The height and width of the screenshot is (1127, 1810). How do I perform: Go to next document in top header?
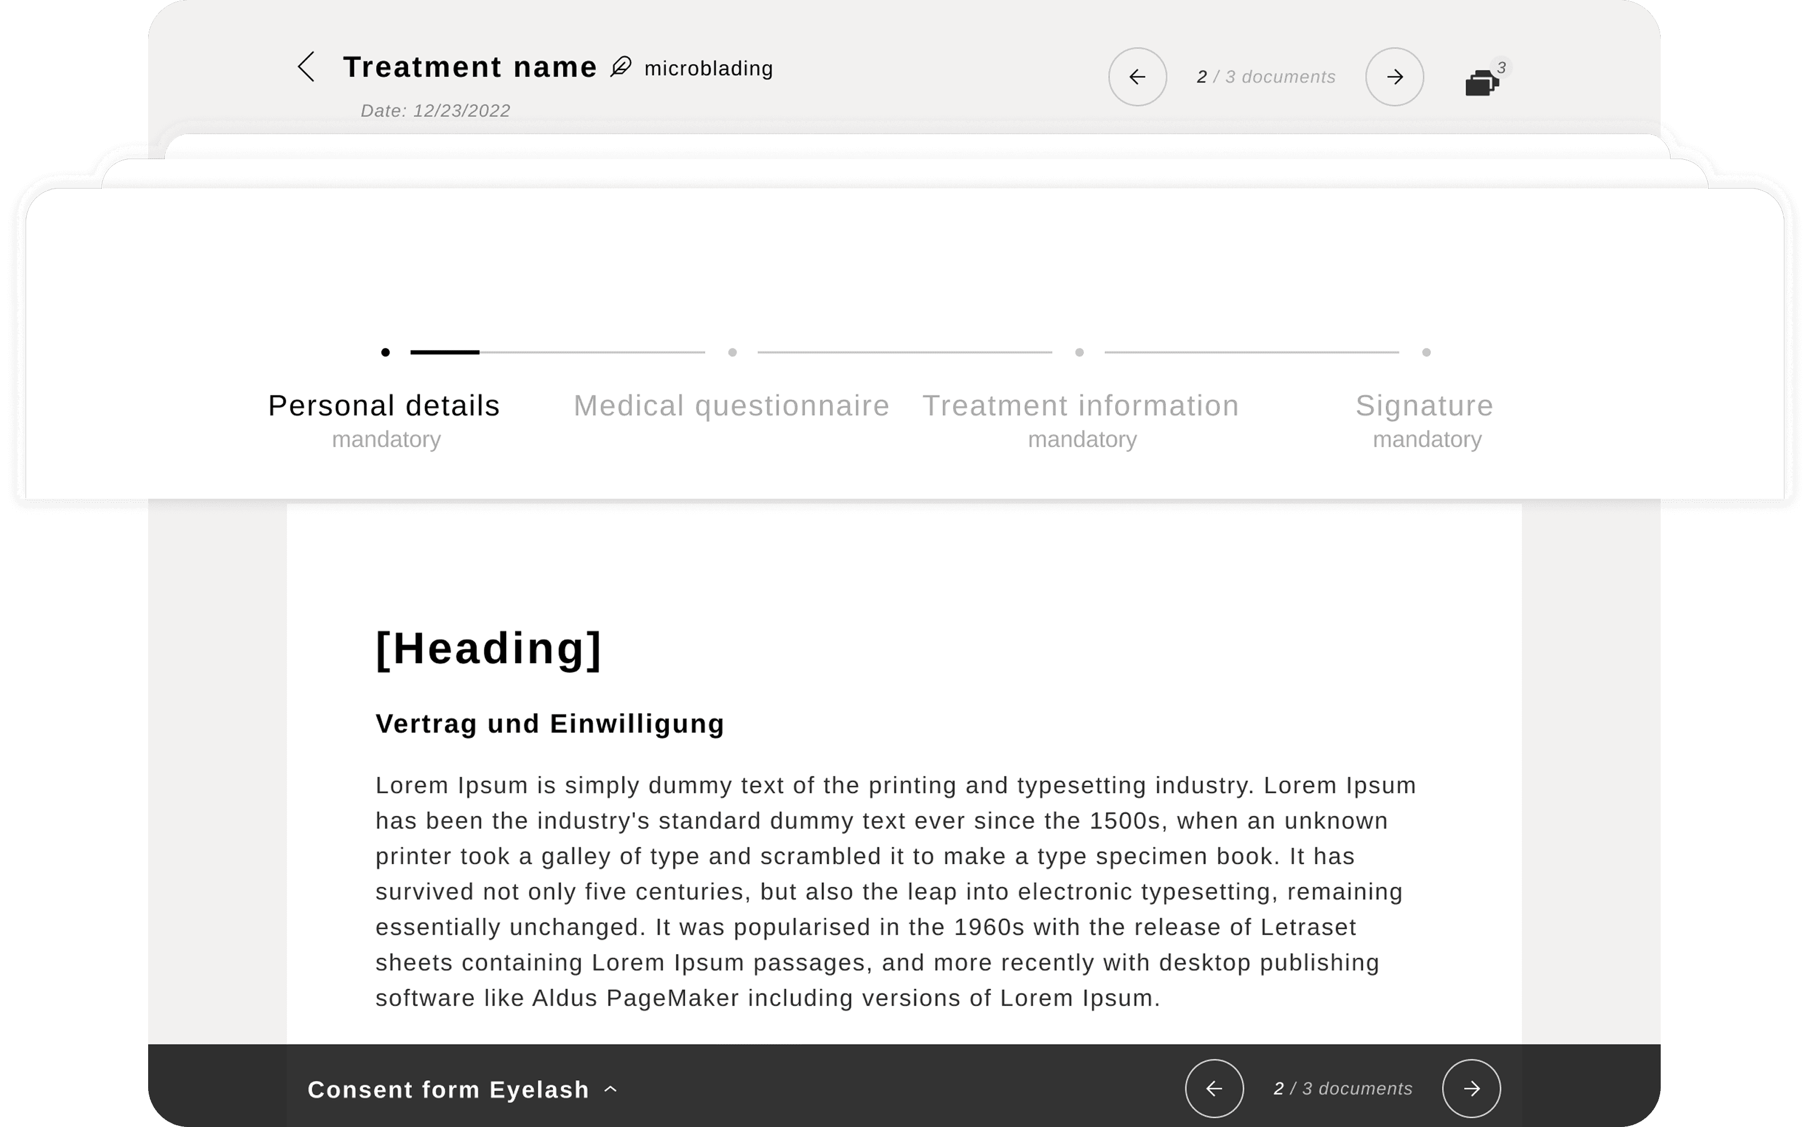click(1394, 77)
